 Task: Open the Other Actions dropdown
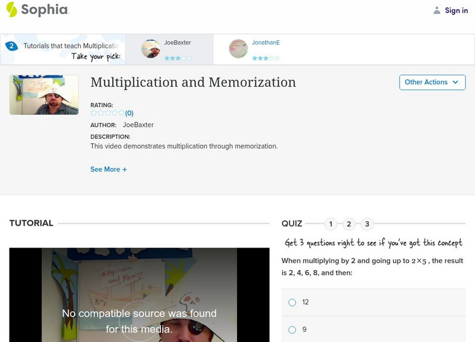click(x=432, y=82)
